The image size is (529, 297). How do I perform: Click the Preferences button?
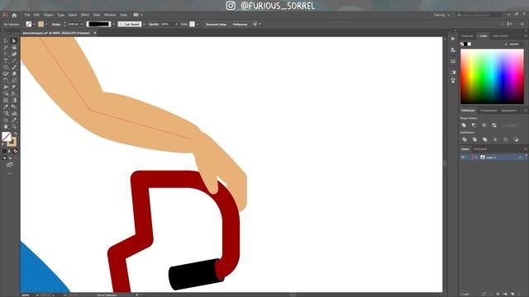(x=240, y=24)
